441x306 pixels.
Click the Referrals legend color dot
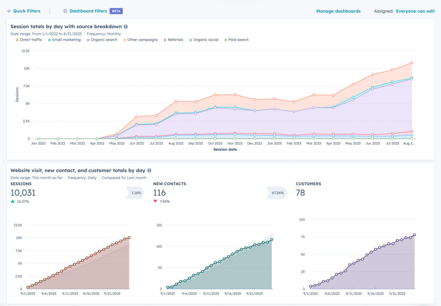165,40
